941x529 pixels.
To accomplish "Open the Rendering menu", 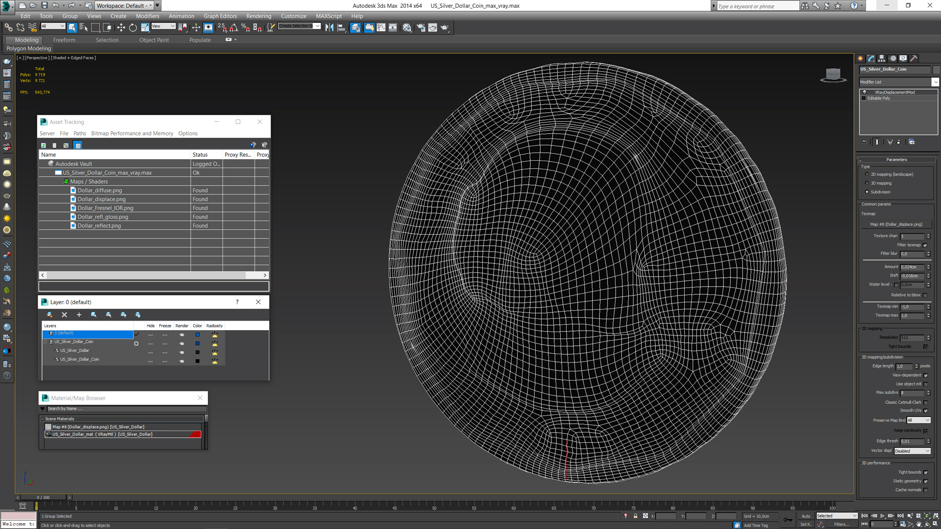I will click(258, 16).
